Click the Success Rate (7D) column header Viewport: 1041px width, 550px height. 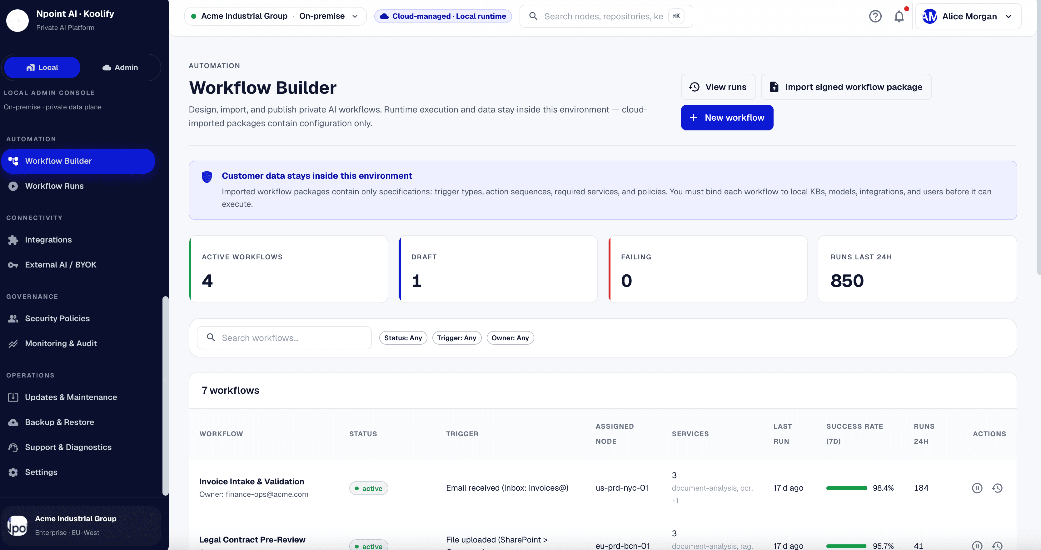pos(854,434)
